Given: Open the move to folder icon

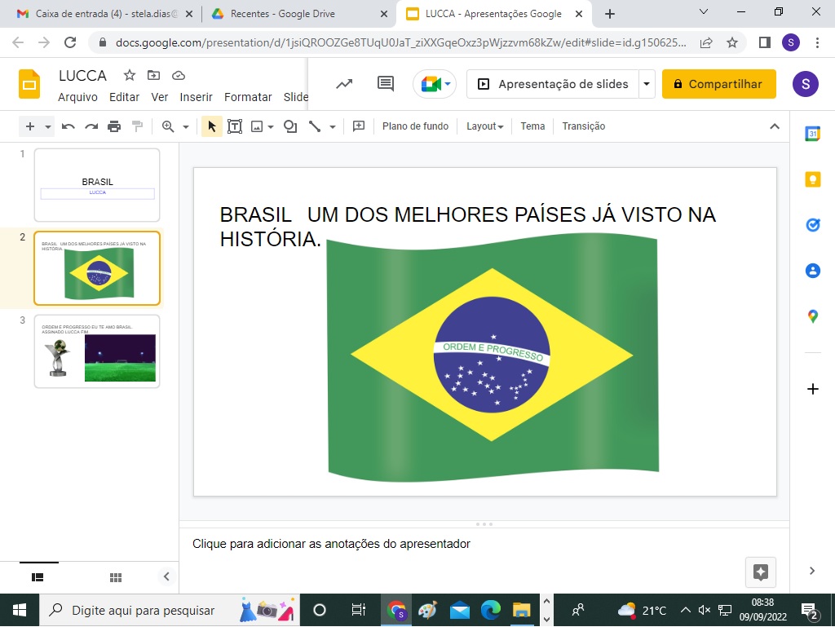Looking at the screenshot, I should point(154,76).
